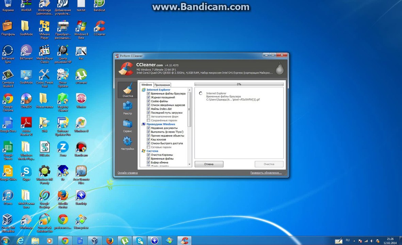Toggle Список введённых адресов checkbox
The height and width of the screenshot is (245, 402).
(148, 105)
